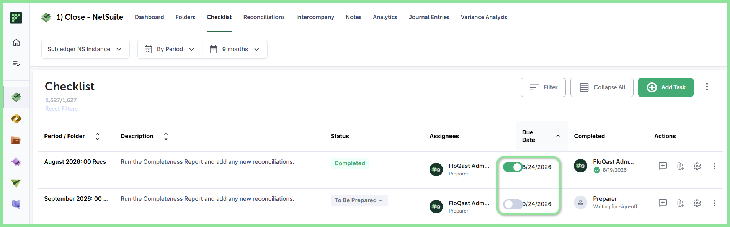The height and width of the screenshot is (227, 730).
Task: Add a note on August 2026 row
Action: point(663,166)
